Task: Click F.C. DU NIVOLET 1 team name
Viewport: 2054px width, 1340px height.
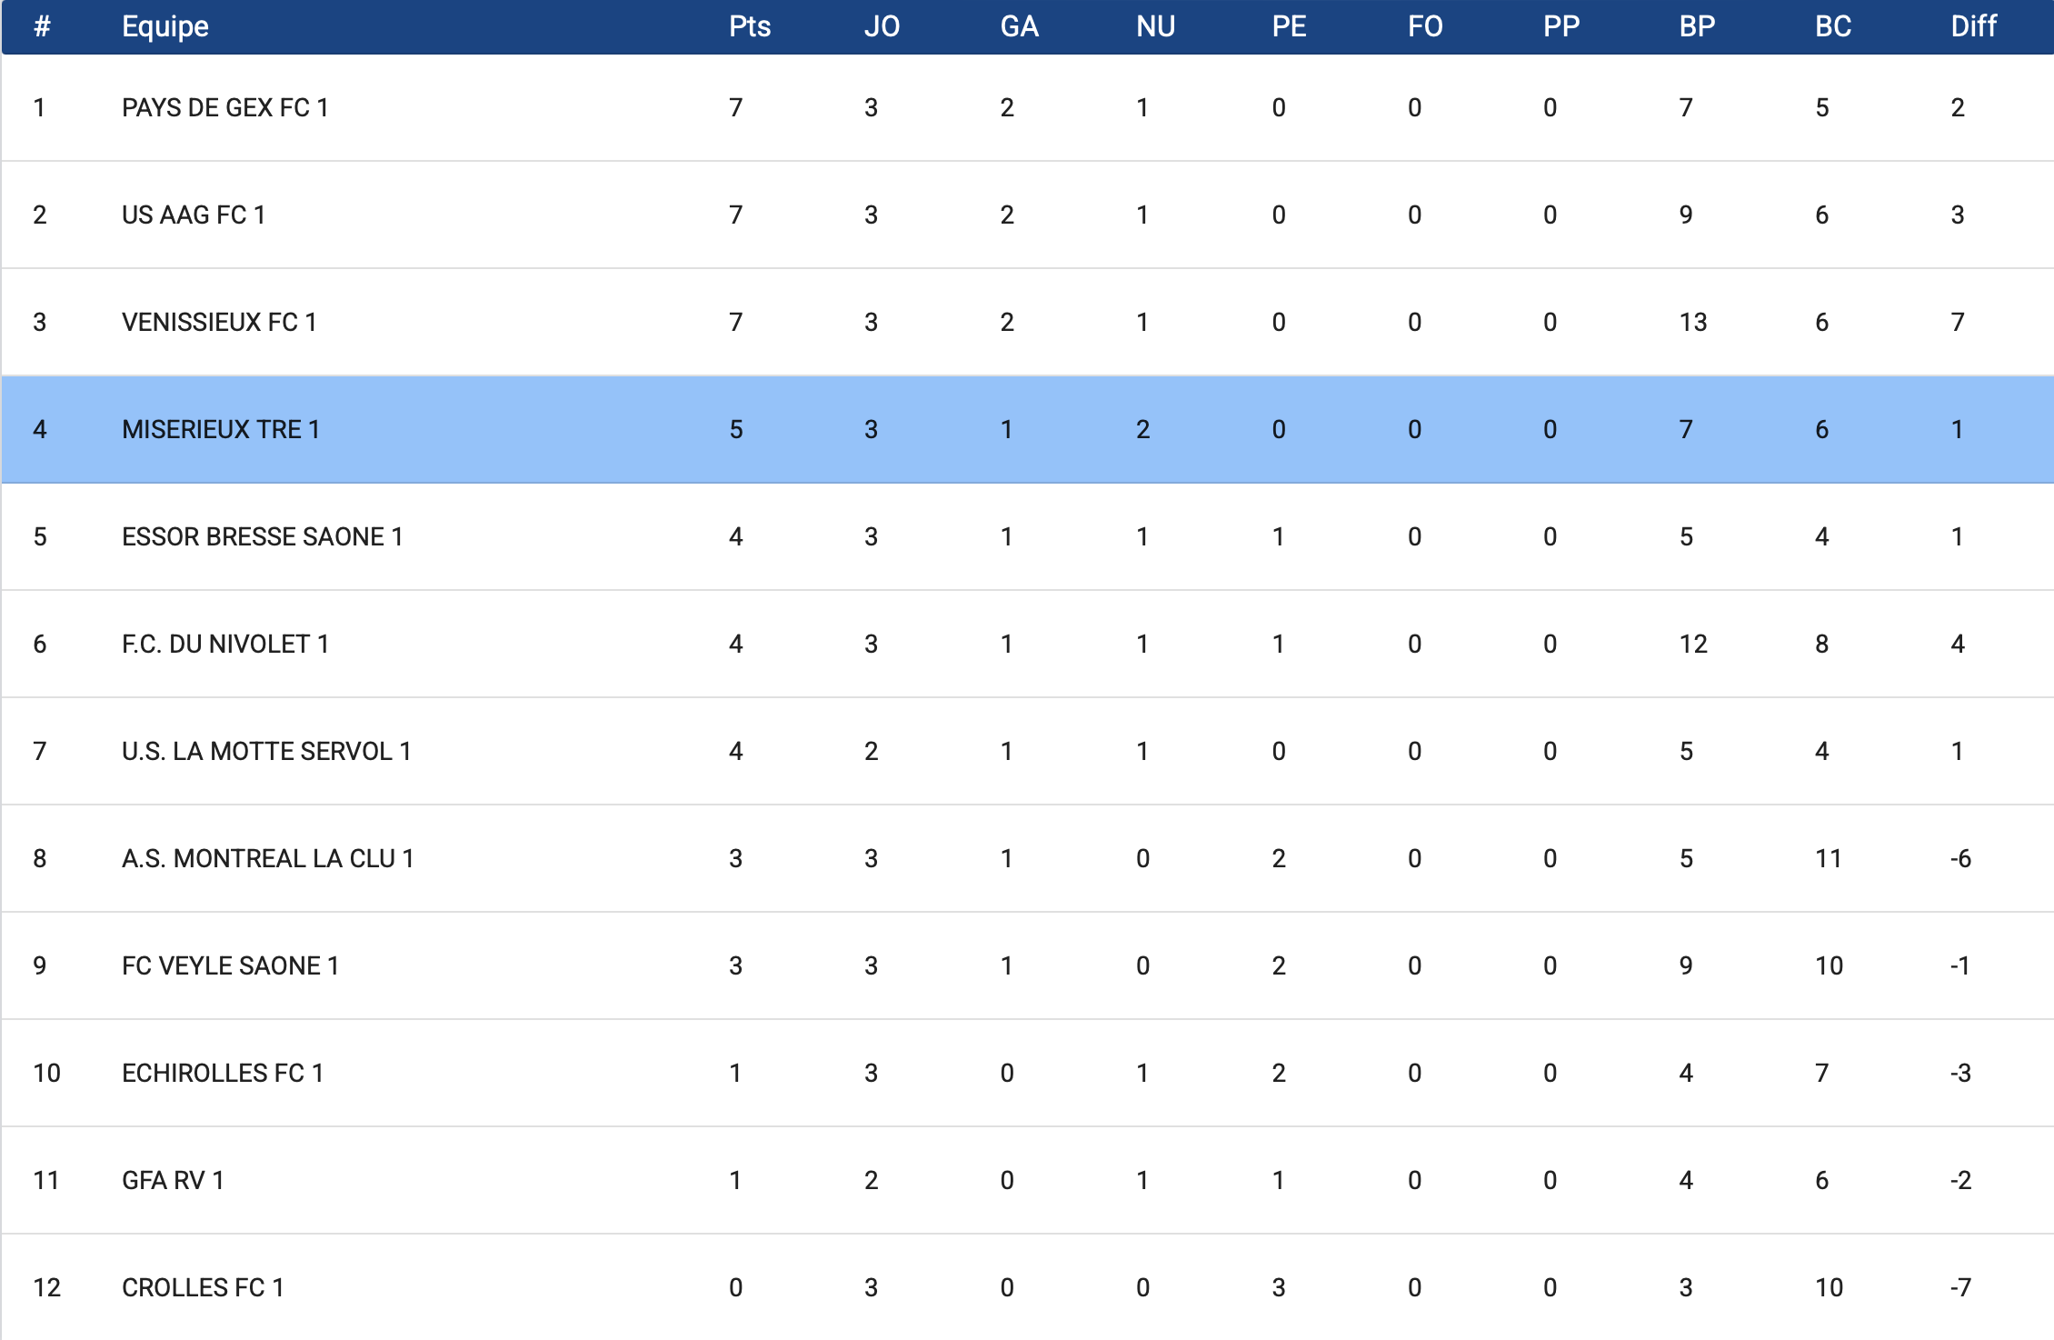Action: [x=224, y=645]
